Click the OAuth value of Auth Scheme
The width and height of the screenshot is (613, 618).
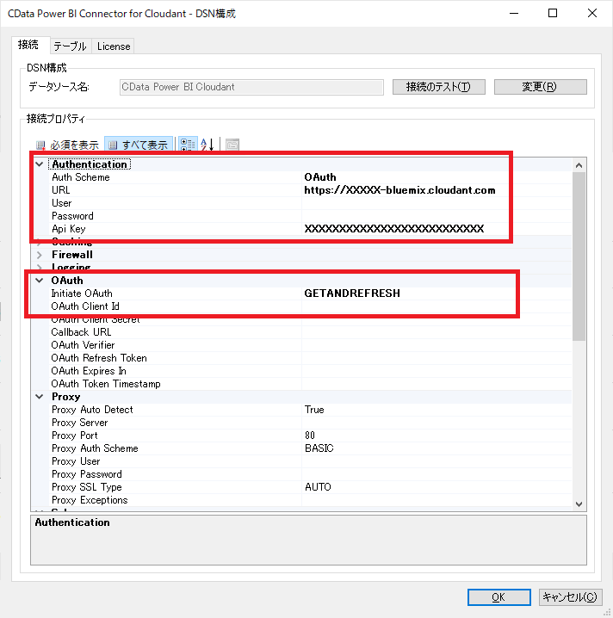click(320, 177)
